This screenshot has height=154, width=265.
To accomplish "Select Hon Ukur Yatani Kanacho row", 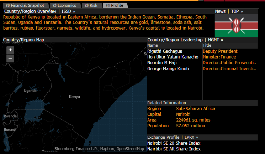I will click(x=173, y=57).
